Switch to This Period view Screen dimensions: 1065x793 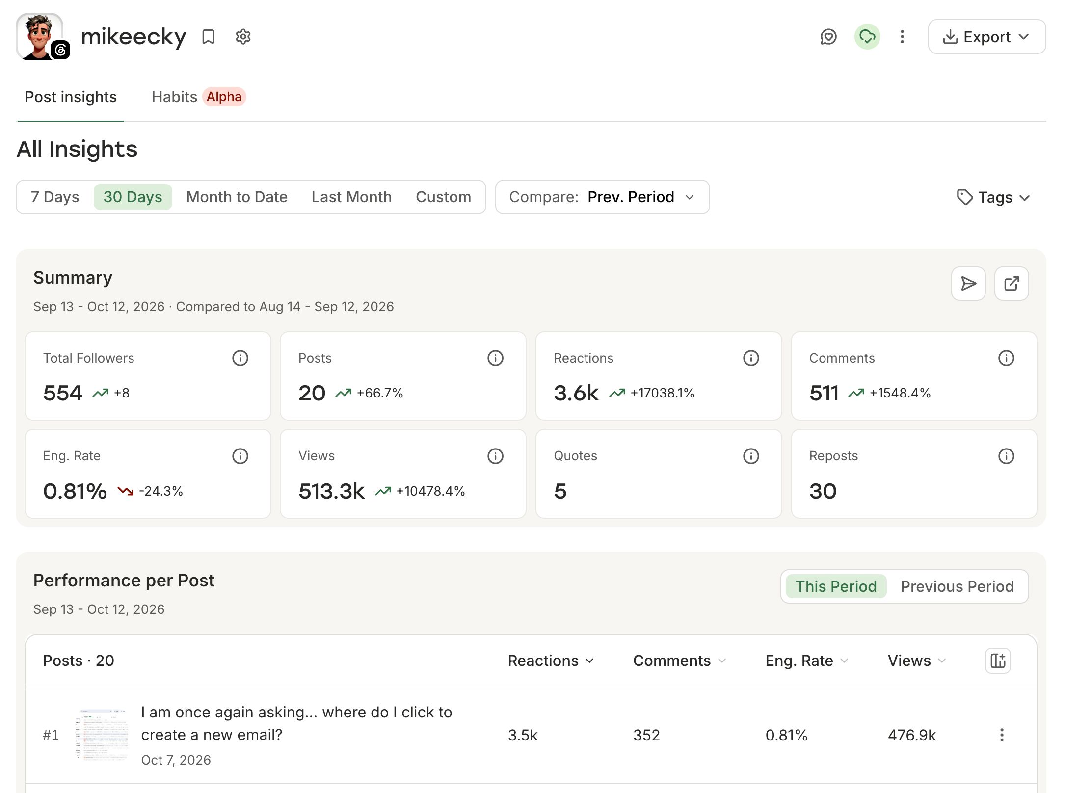click(836, 586)
